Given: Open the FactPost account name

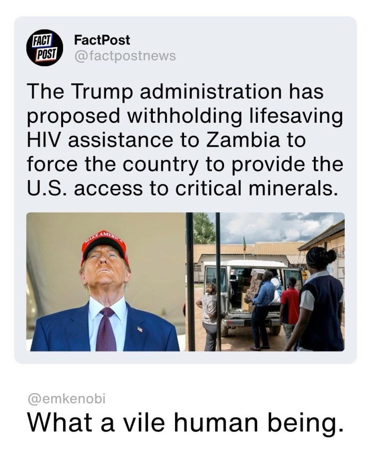Looking at the screenshot, I should [x=102, y=40].
